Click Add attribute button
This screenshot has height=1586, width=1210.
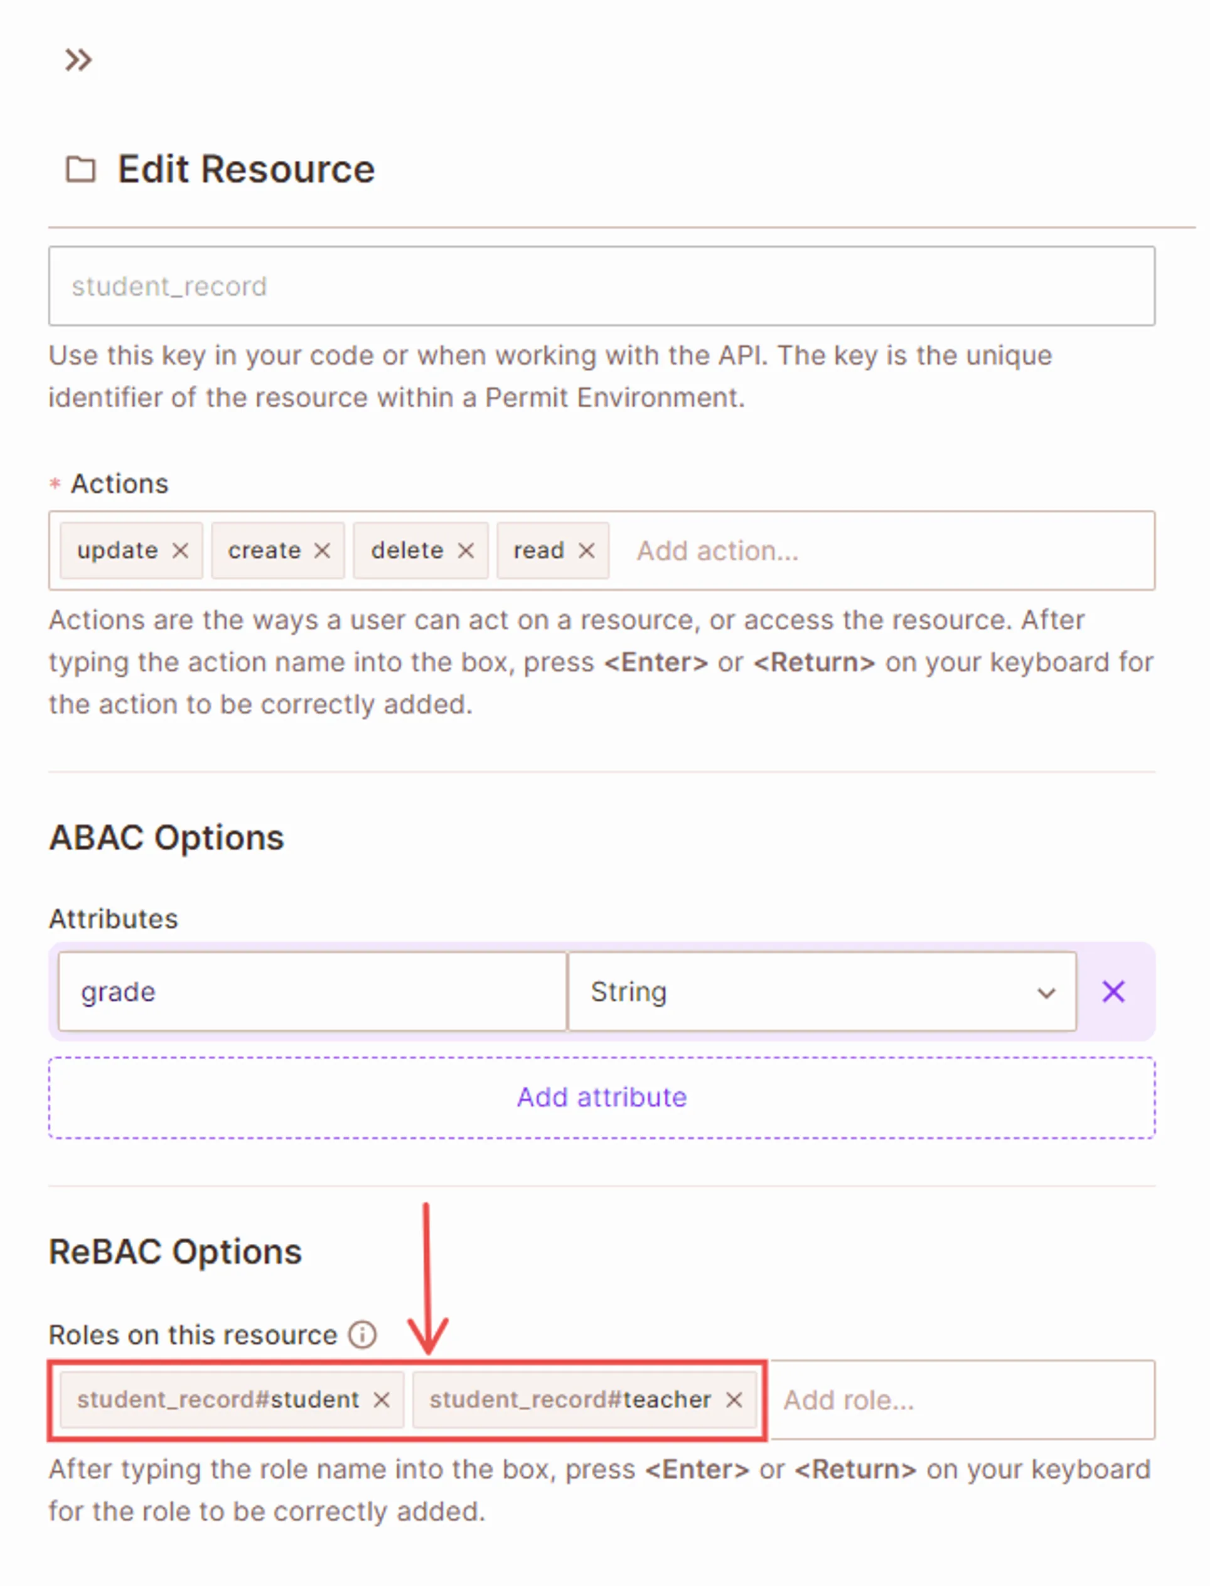(x=601, y=1098)
